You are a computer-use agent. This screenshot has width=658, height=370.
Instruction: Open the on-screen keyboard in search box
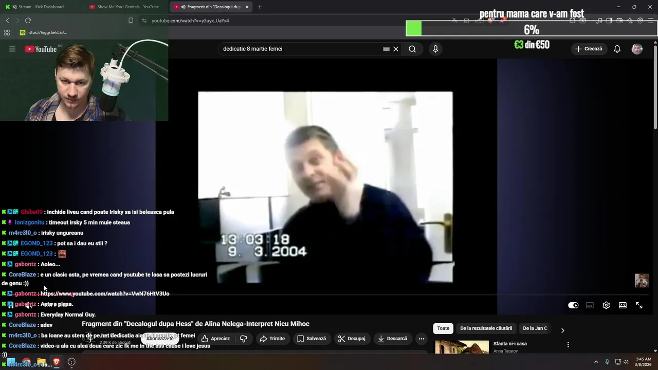386,49
